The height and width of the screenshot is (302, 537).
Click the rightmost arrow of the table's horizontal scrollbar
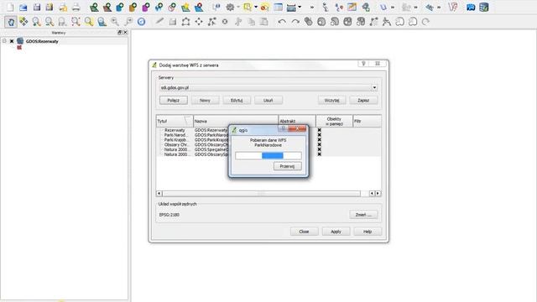[378, 194]
